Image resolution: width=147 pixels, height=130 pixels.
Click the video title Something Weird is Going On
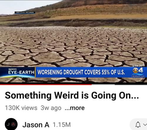tap(72, 96)
